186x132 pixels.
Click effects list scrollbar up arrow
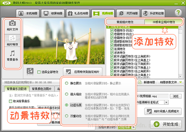point(180,27)
